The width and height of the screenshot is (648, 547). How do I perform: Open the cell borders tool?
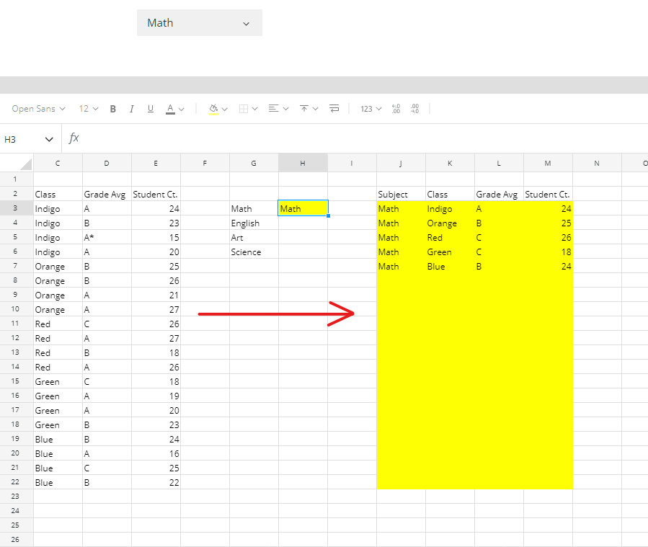pyautogui.click(x=244, y=109)
